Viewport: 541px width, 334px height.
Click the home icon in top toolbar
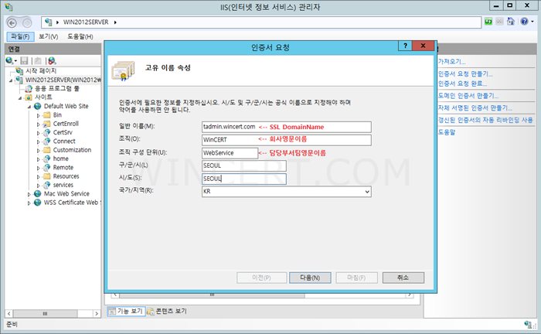(511, 22)
